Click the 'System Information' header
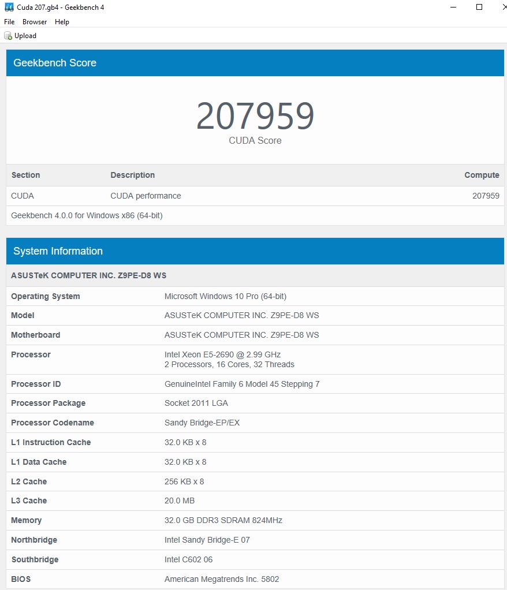Screen dimensions: 507x590 58,251
